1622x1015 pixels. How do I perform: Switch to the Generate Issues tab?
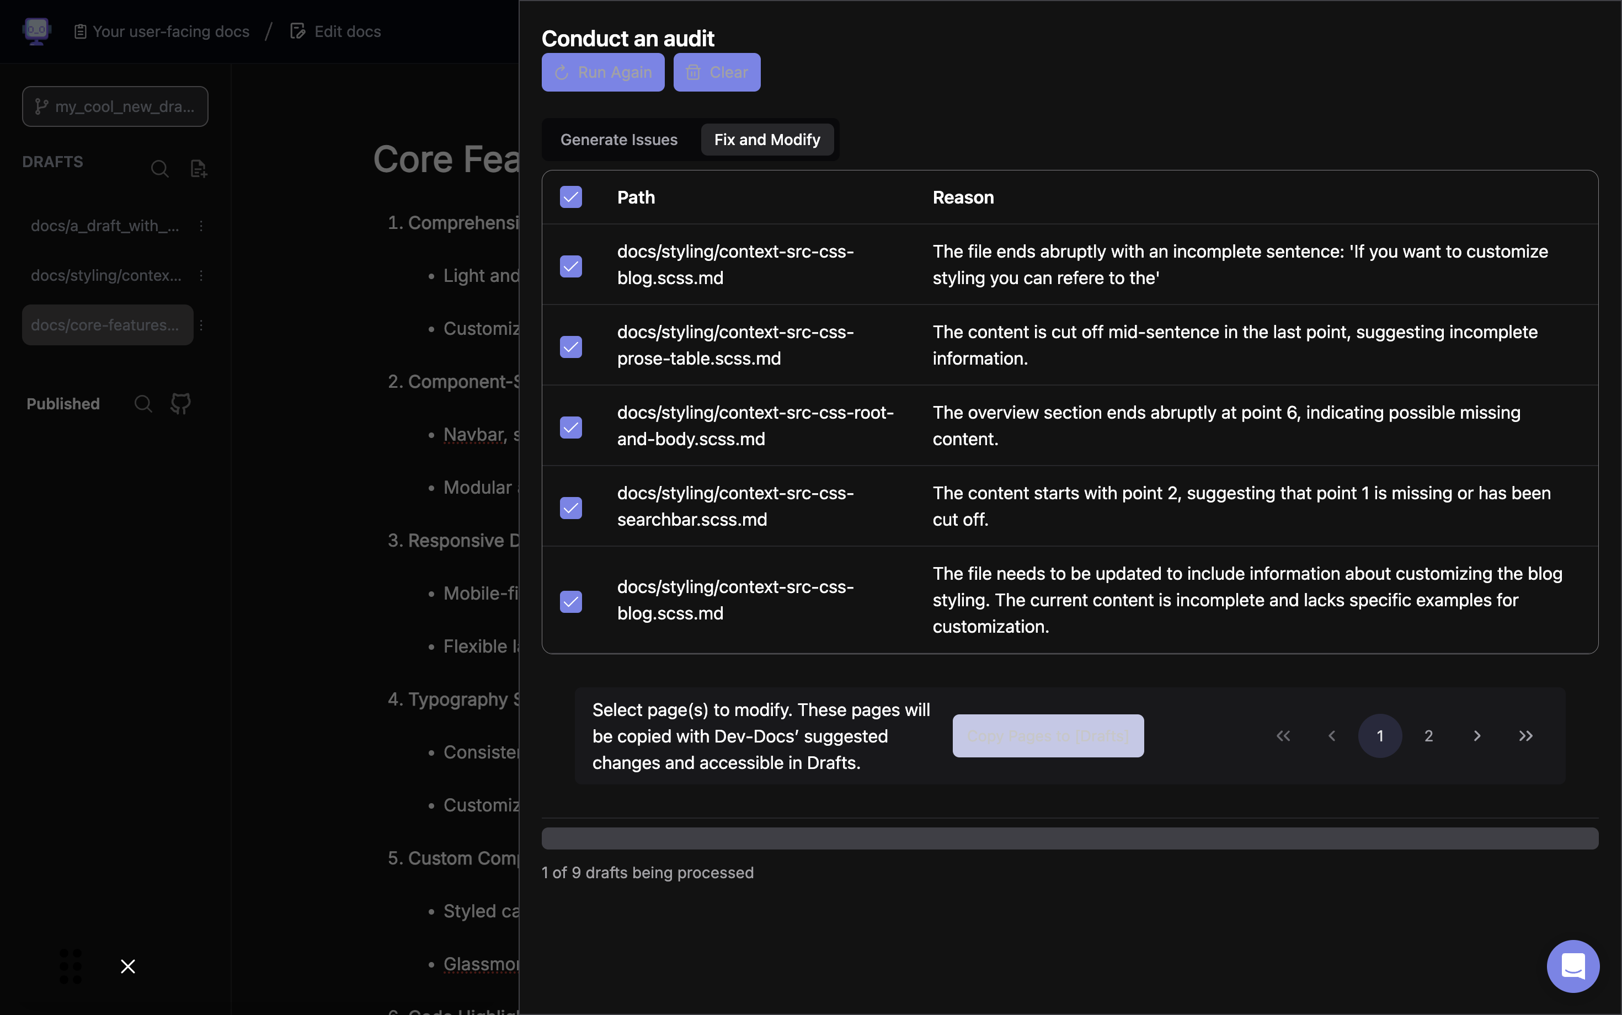[x=619, y=140]
